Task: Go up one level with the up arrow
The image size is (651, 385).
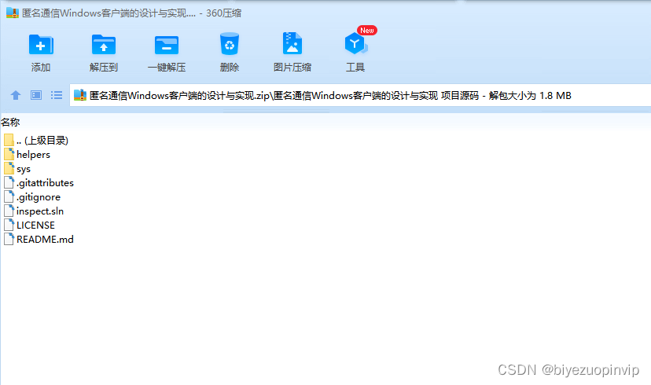Action: tap(16, 95)
